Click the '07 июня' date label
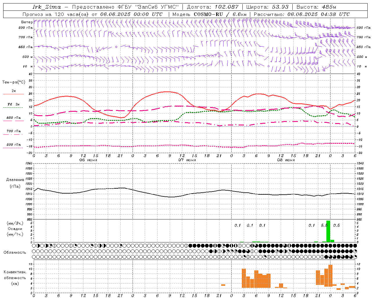 click(187, 160)
